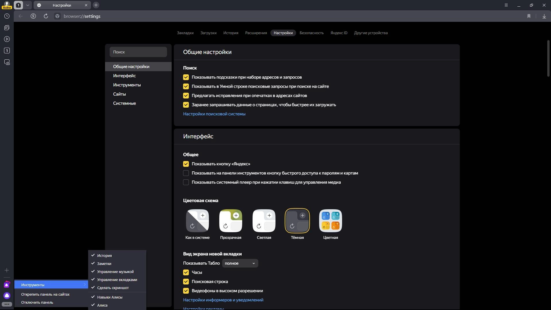Click the bookmark icon in address bar
Screen dimensions: 551x310
tap(529, 16)
